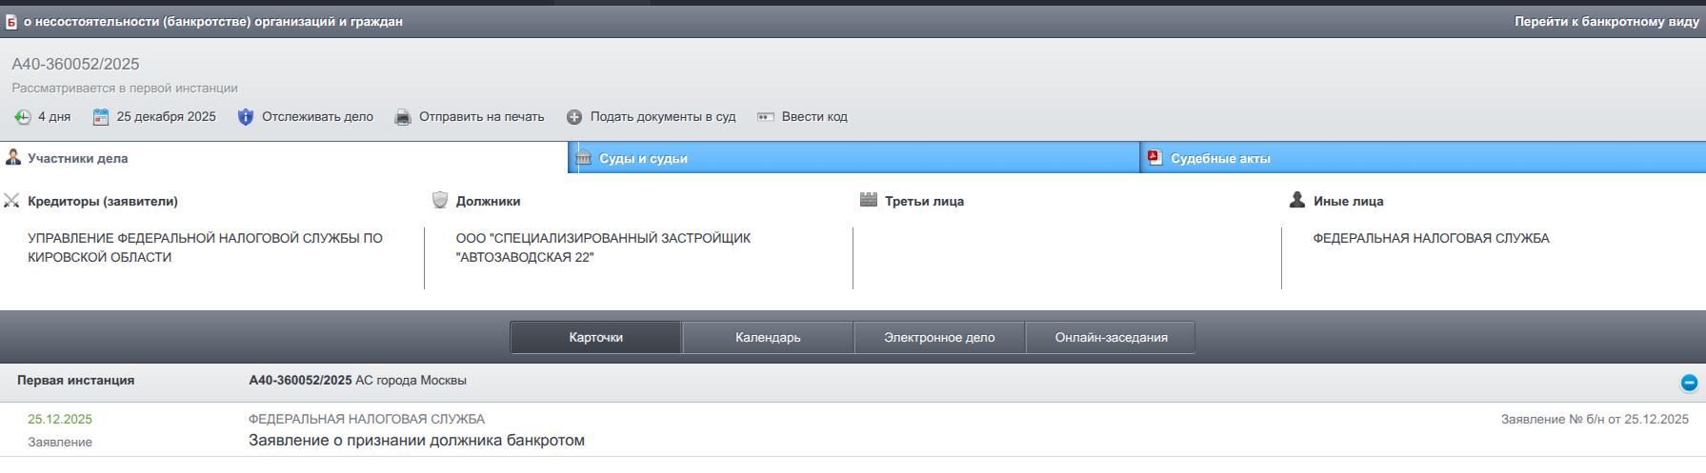The height and width of the screenshot is (473, 1706).
Task: Click the printer icon for Отправить на печать
Action: pos(403,117)
